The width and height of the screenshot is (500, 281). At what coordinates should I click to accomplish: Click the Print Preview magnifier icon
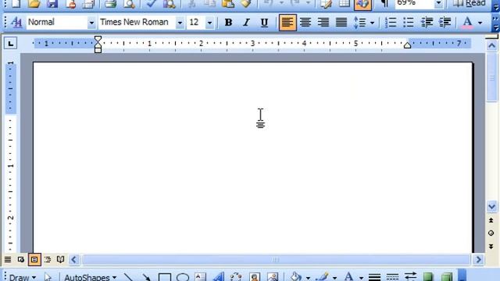(x=129, y=4)
